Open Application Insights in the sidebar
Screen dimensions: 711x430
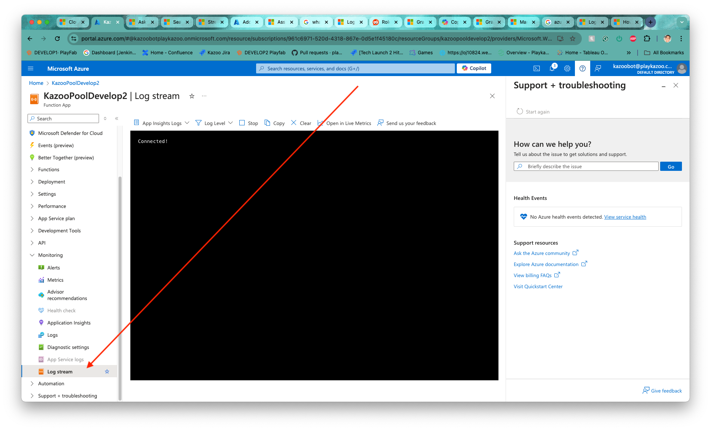point(69,323)
